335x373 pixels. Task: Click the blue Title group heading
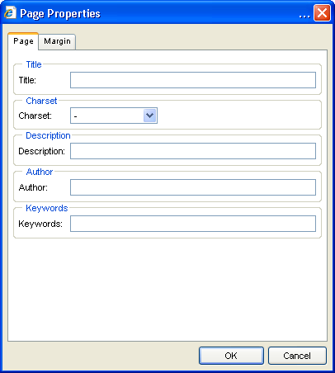[x=34, y=64]
